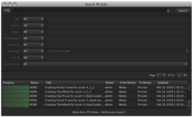Click the window close button
Image resolution: width=192 pixels, height=117 pixels.
click(x=5, y=4)
